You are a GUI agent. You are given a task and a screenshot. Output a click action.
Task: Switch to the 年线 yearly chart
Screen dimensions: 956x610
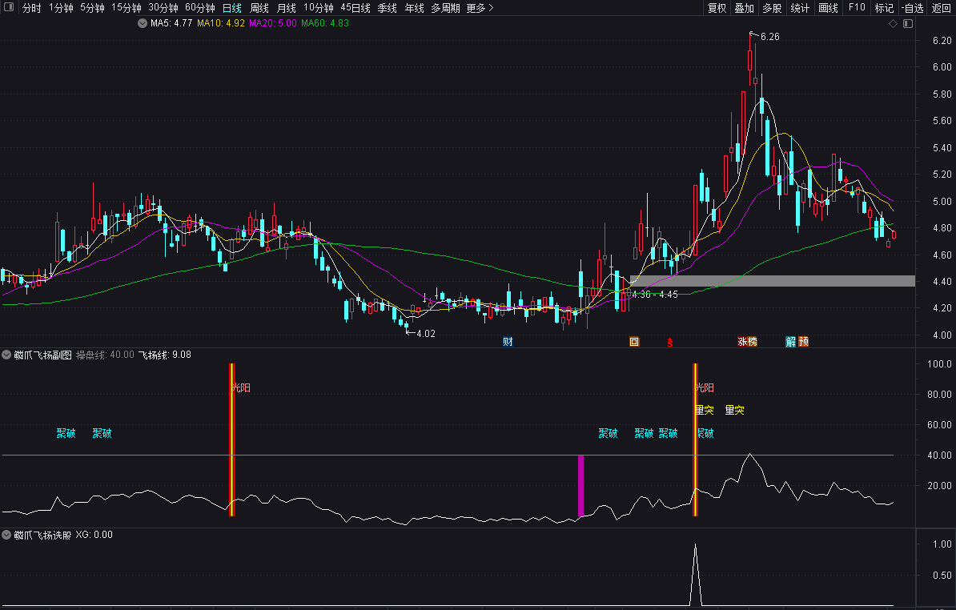pos(415,8)
